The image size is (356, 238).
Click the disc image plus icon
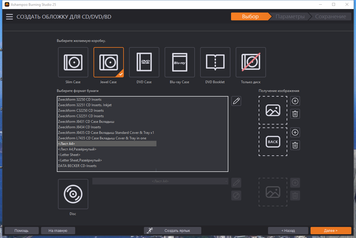coord(295,183)
